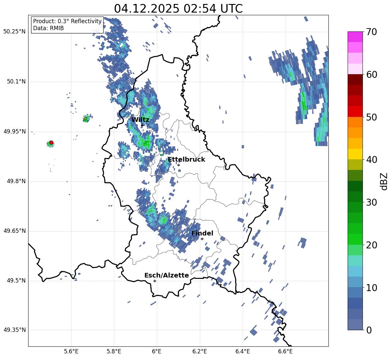Select the Findel location label
Image resolution: width=392 pixels, height=358 pixels.
point(202,233)
